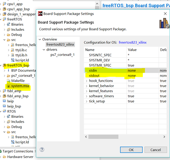Image resolution: width=170 pixels, height=160 pixels.
Task: Click the RTOS project folder icon
Action: (5, 111)
